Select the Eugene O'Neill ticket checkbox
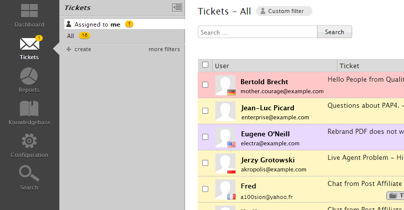 click(205, 137)
